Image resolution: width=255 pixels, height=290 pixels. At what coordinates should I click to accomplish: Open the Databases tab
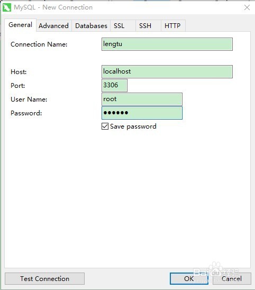click(x=91, y=26)
